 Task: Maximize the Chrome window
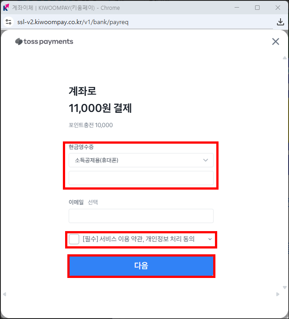pos(257,8)
